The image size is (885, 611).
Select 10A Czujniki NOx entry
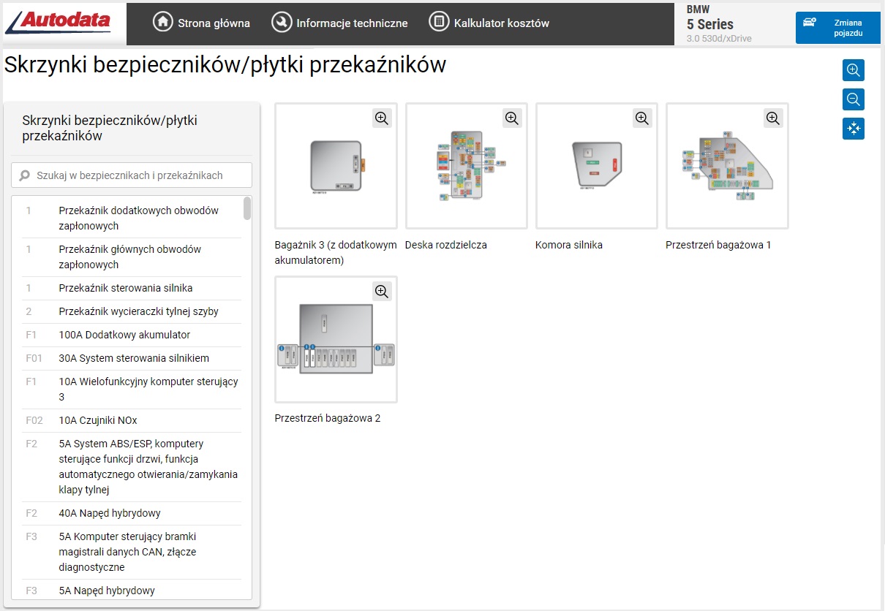(x=132, y=420)
